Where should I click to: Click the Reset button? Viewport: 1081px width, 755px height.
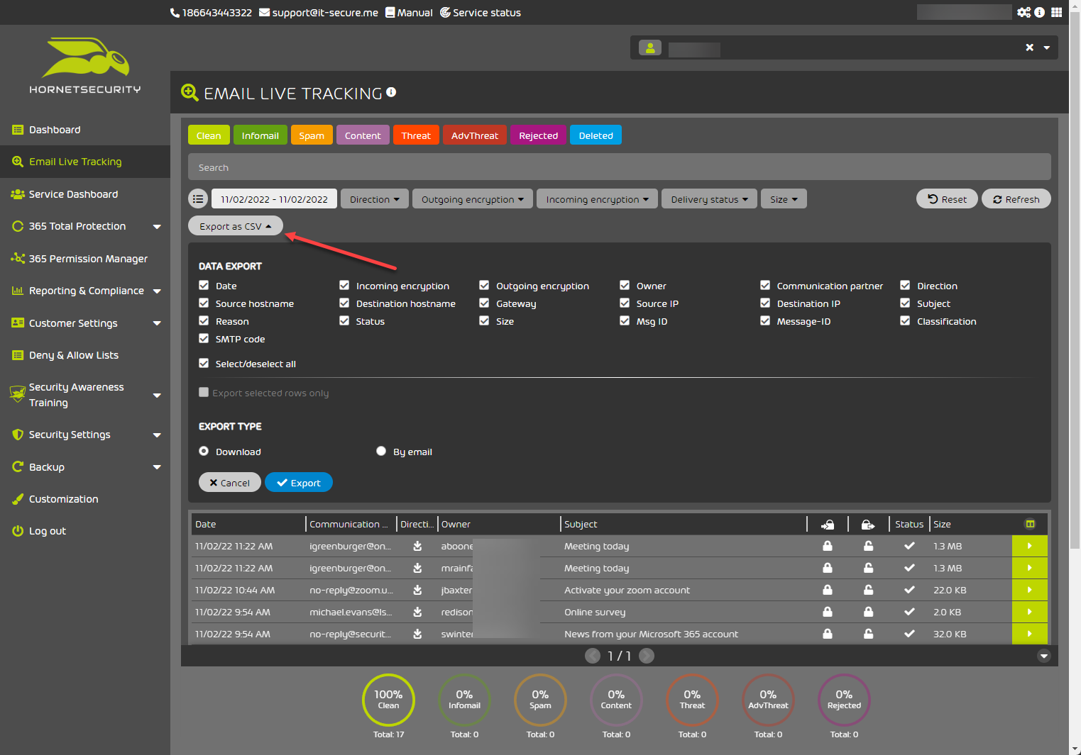[x=947, y=199]
